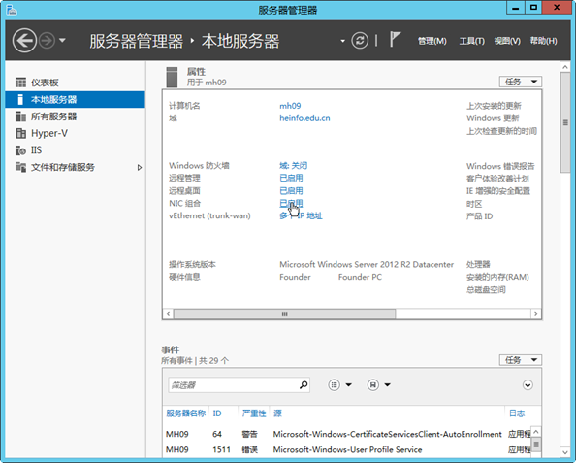The width and height of the screenshot is (576, 463).
Task: Expand the events filter chevron button
Action: (528, 385)
